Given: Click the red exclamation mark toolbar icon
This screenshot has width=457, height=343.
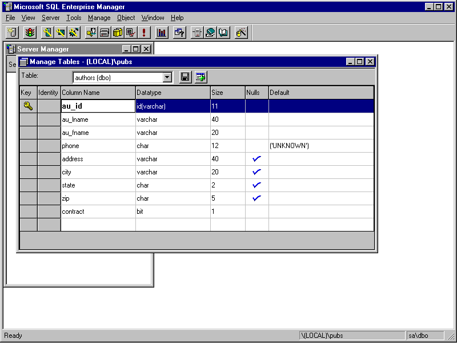Looking at the screenshot, I should pyautogui.click(x=144, y=33).
